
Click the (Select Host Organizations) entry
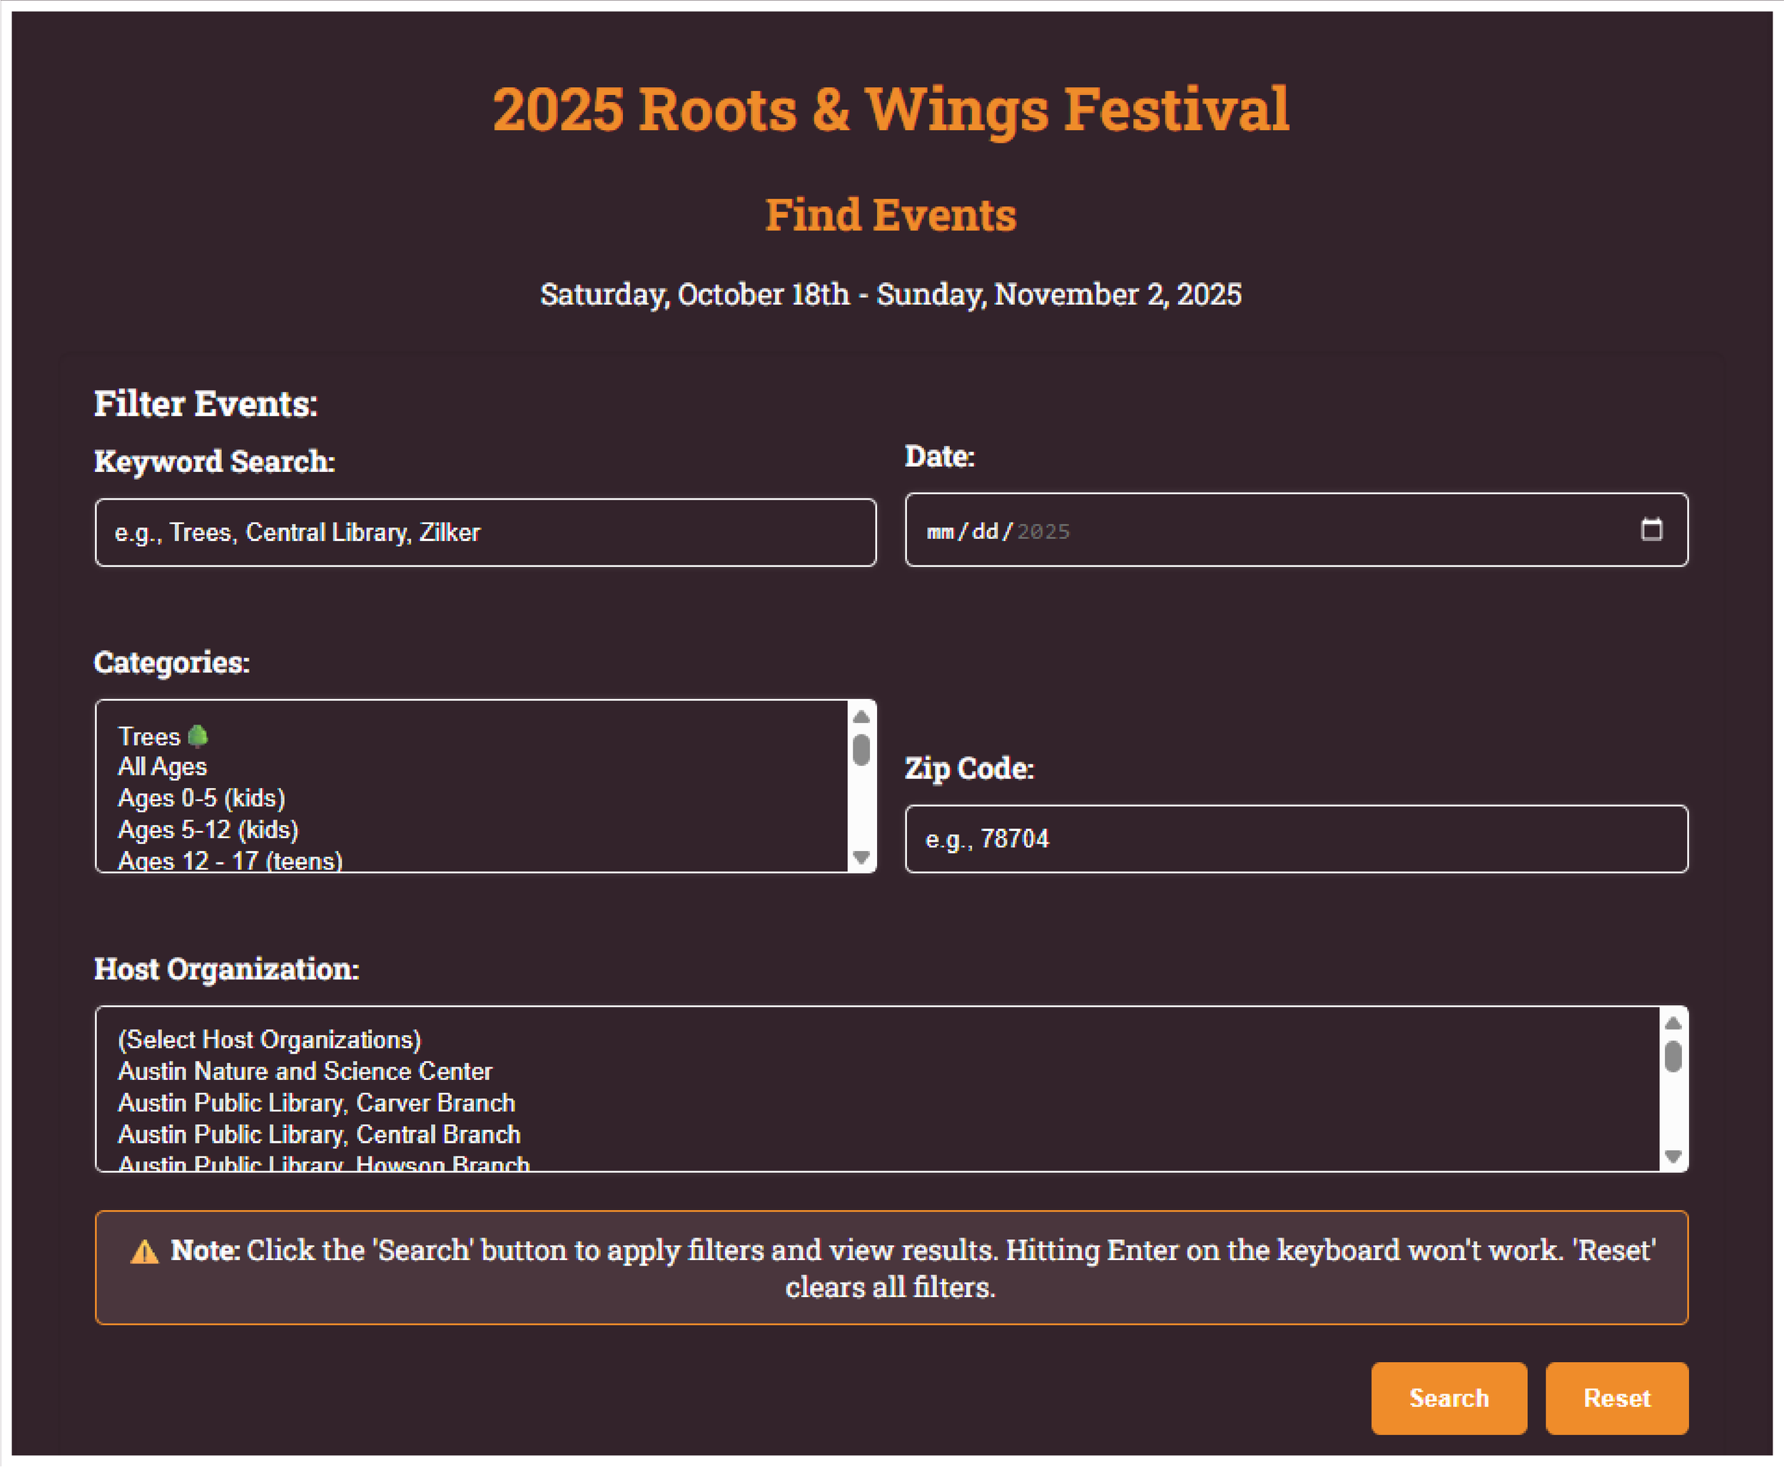point(270,1039)
